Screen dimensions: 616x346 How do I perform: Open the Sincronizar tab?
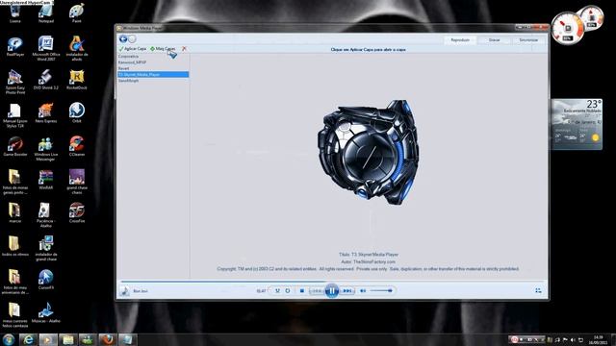(528, 40)
